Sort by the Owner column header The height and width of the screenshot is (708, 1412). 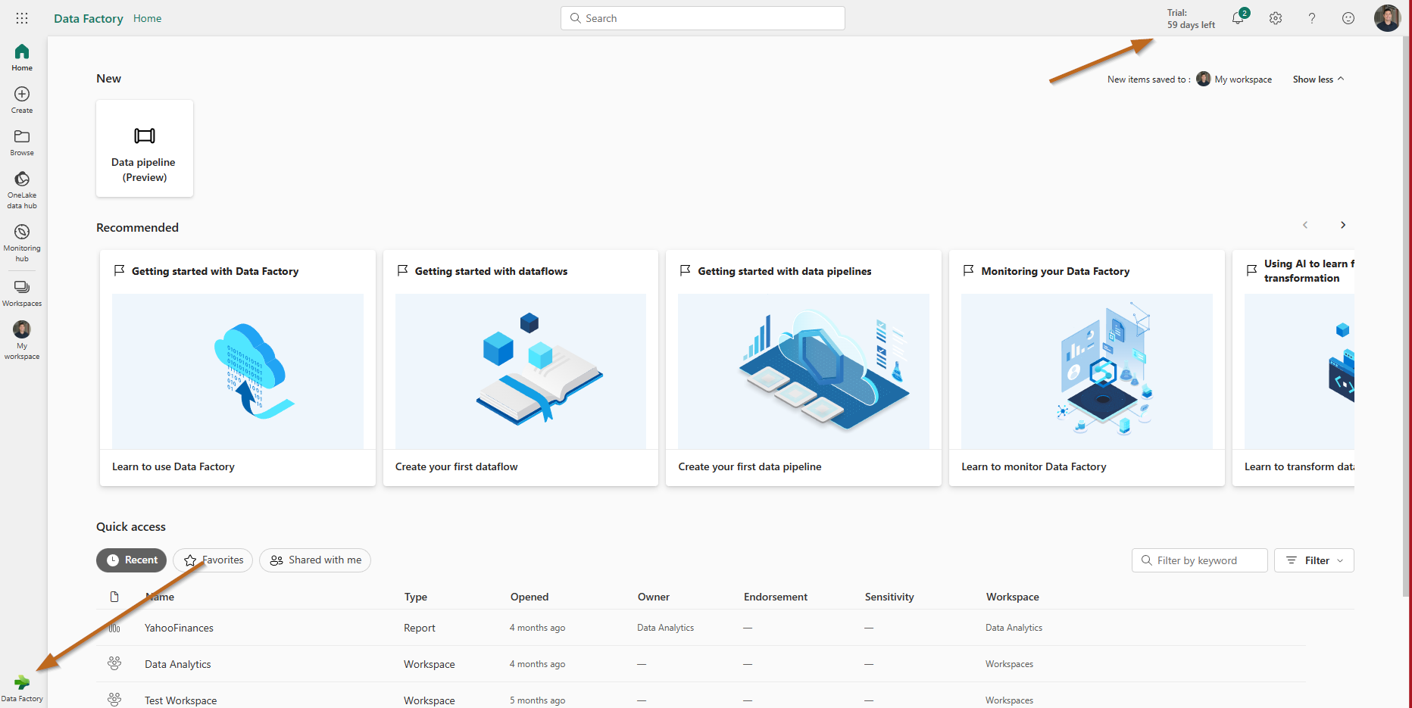[x=654, y=597]
